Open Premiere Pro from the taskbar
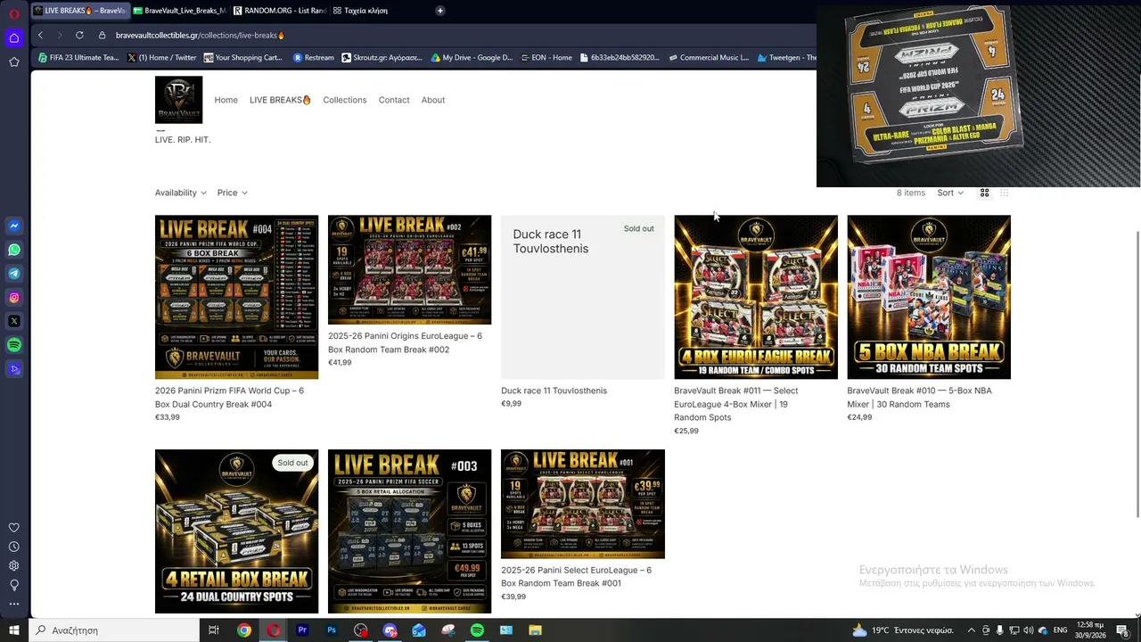Image resolution: width=1141 pixels, height=642 pixels. (x=302, y=630)
